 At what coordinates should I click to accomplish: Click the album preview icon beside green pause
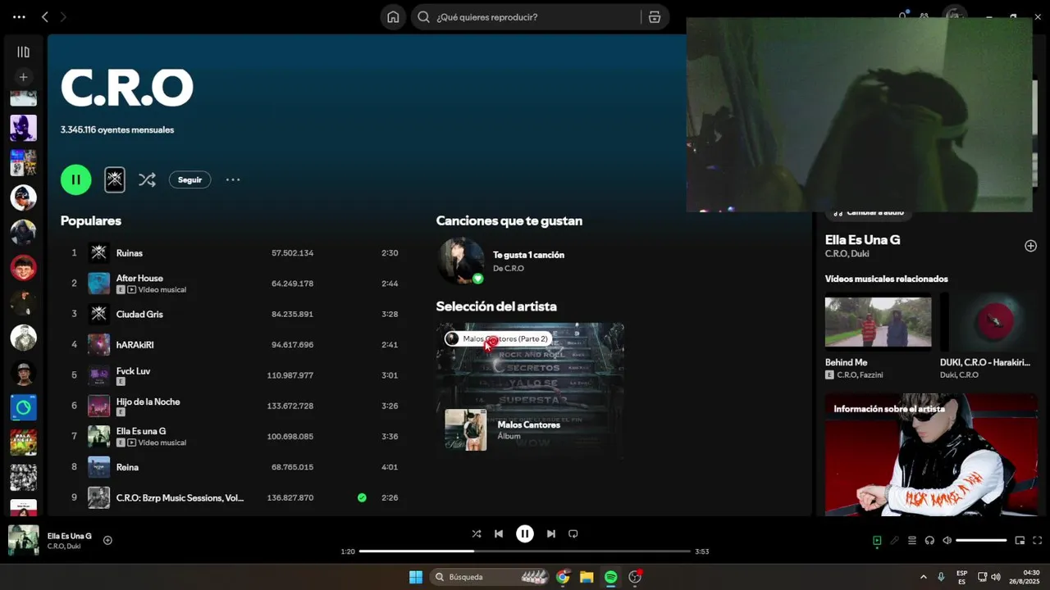(115, 179)
